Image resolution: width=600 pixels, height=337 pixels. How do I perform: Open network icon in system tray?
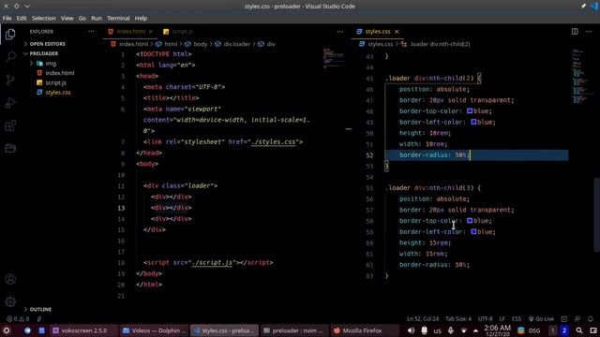tap(463, 330)
